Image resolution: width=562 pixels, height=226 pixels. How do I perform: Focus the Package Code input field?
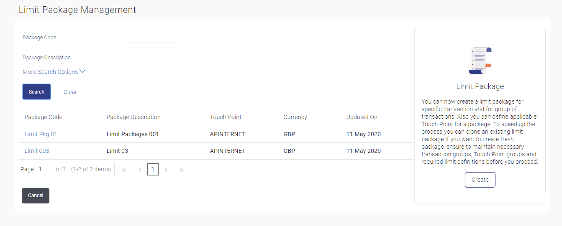[150, 38]
